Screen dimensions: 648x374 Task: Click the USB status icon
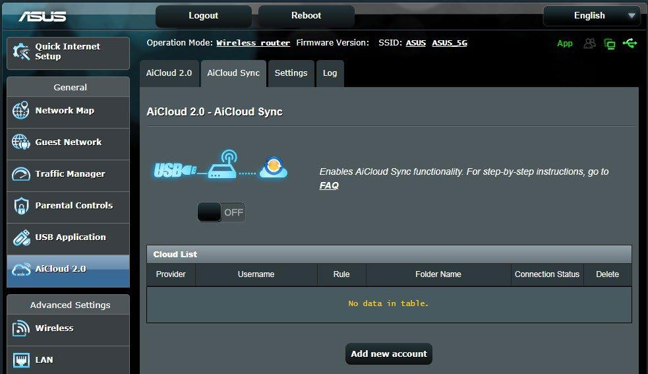(x=630, y=43)
